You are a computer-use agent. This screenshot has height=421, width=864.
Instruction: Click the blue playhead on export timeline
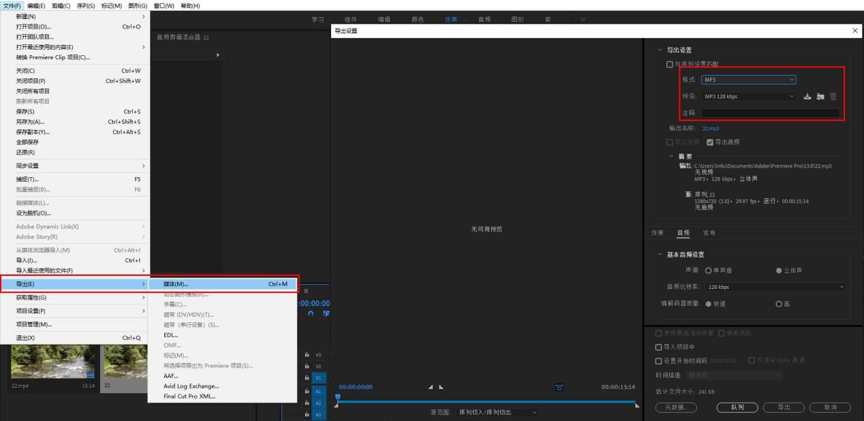coord(337,396)
